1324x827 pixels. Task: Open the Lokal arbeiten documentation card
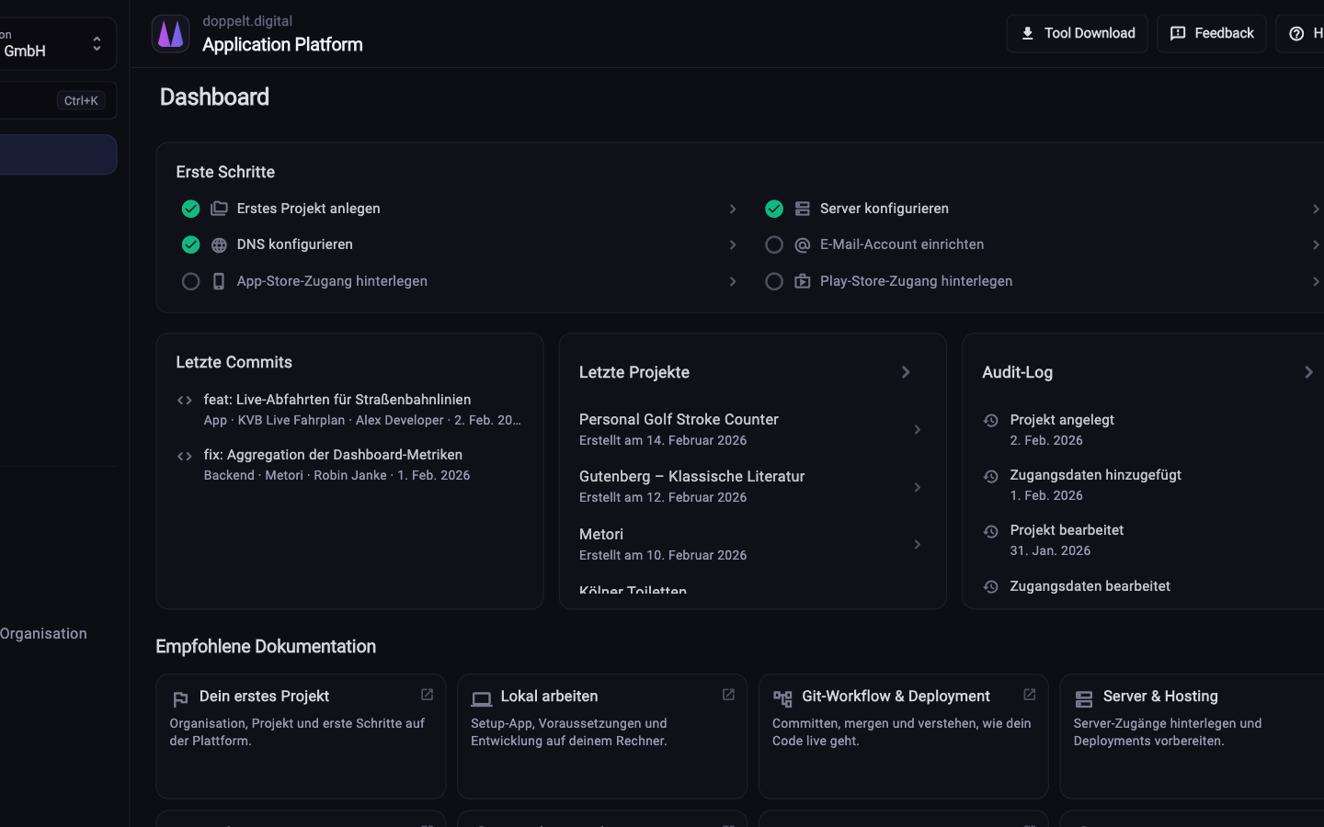(602, 736)
